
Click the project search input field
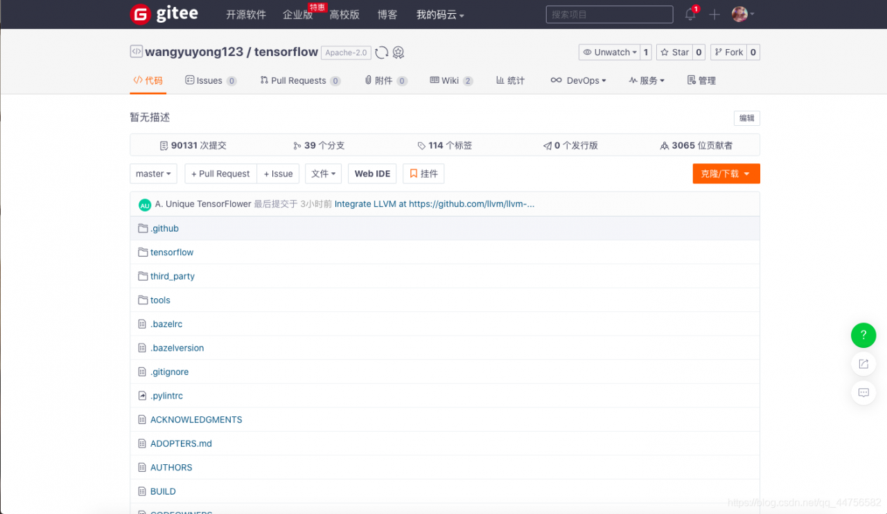[x=608, y=14]
